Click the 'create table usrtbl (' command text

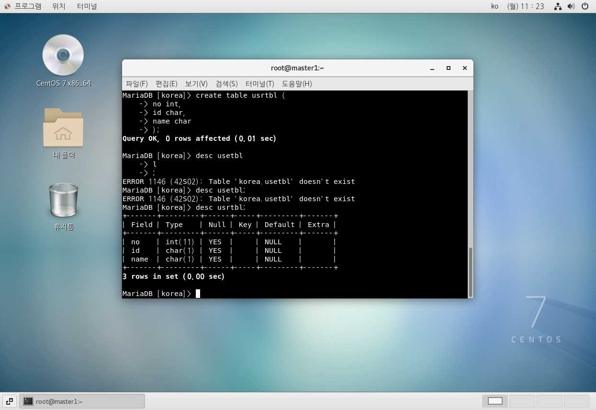[x=240, y=95]
